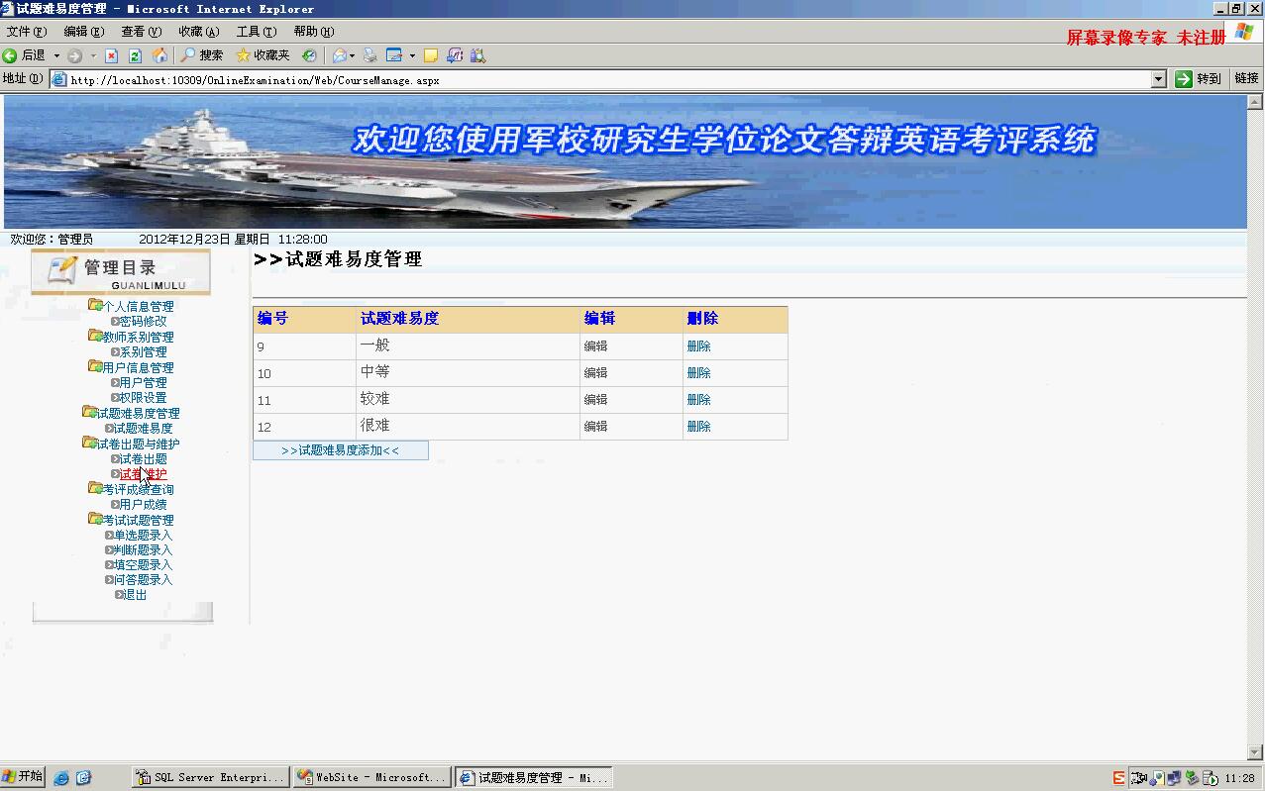Image resolution: width=1265 pixels, height=791 pixels.
Task: Switch to WebSite - Microsoft taskbar window
Action: tap(372, 778)
